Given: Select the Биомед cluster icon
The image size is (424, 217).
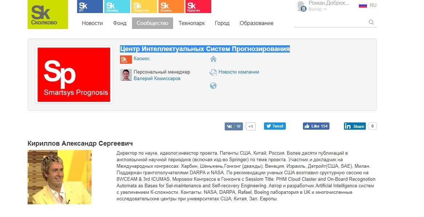Looking at the screenshot, I should pos(116,6).
